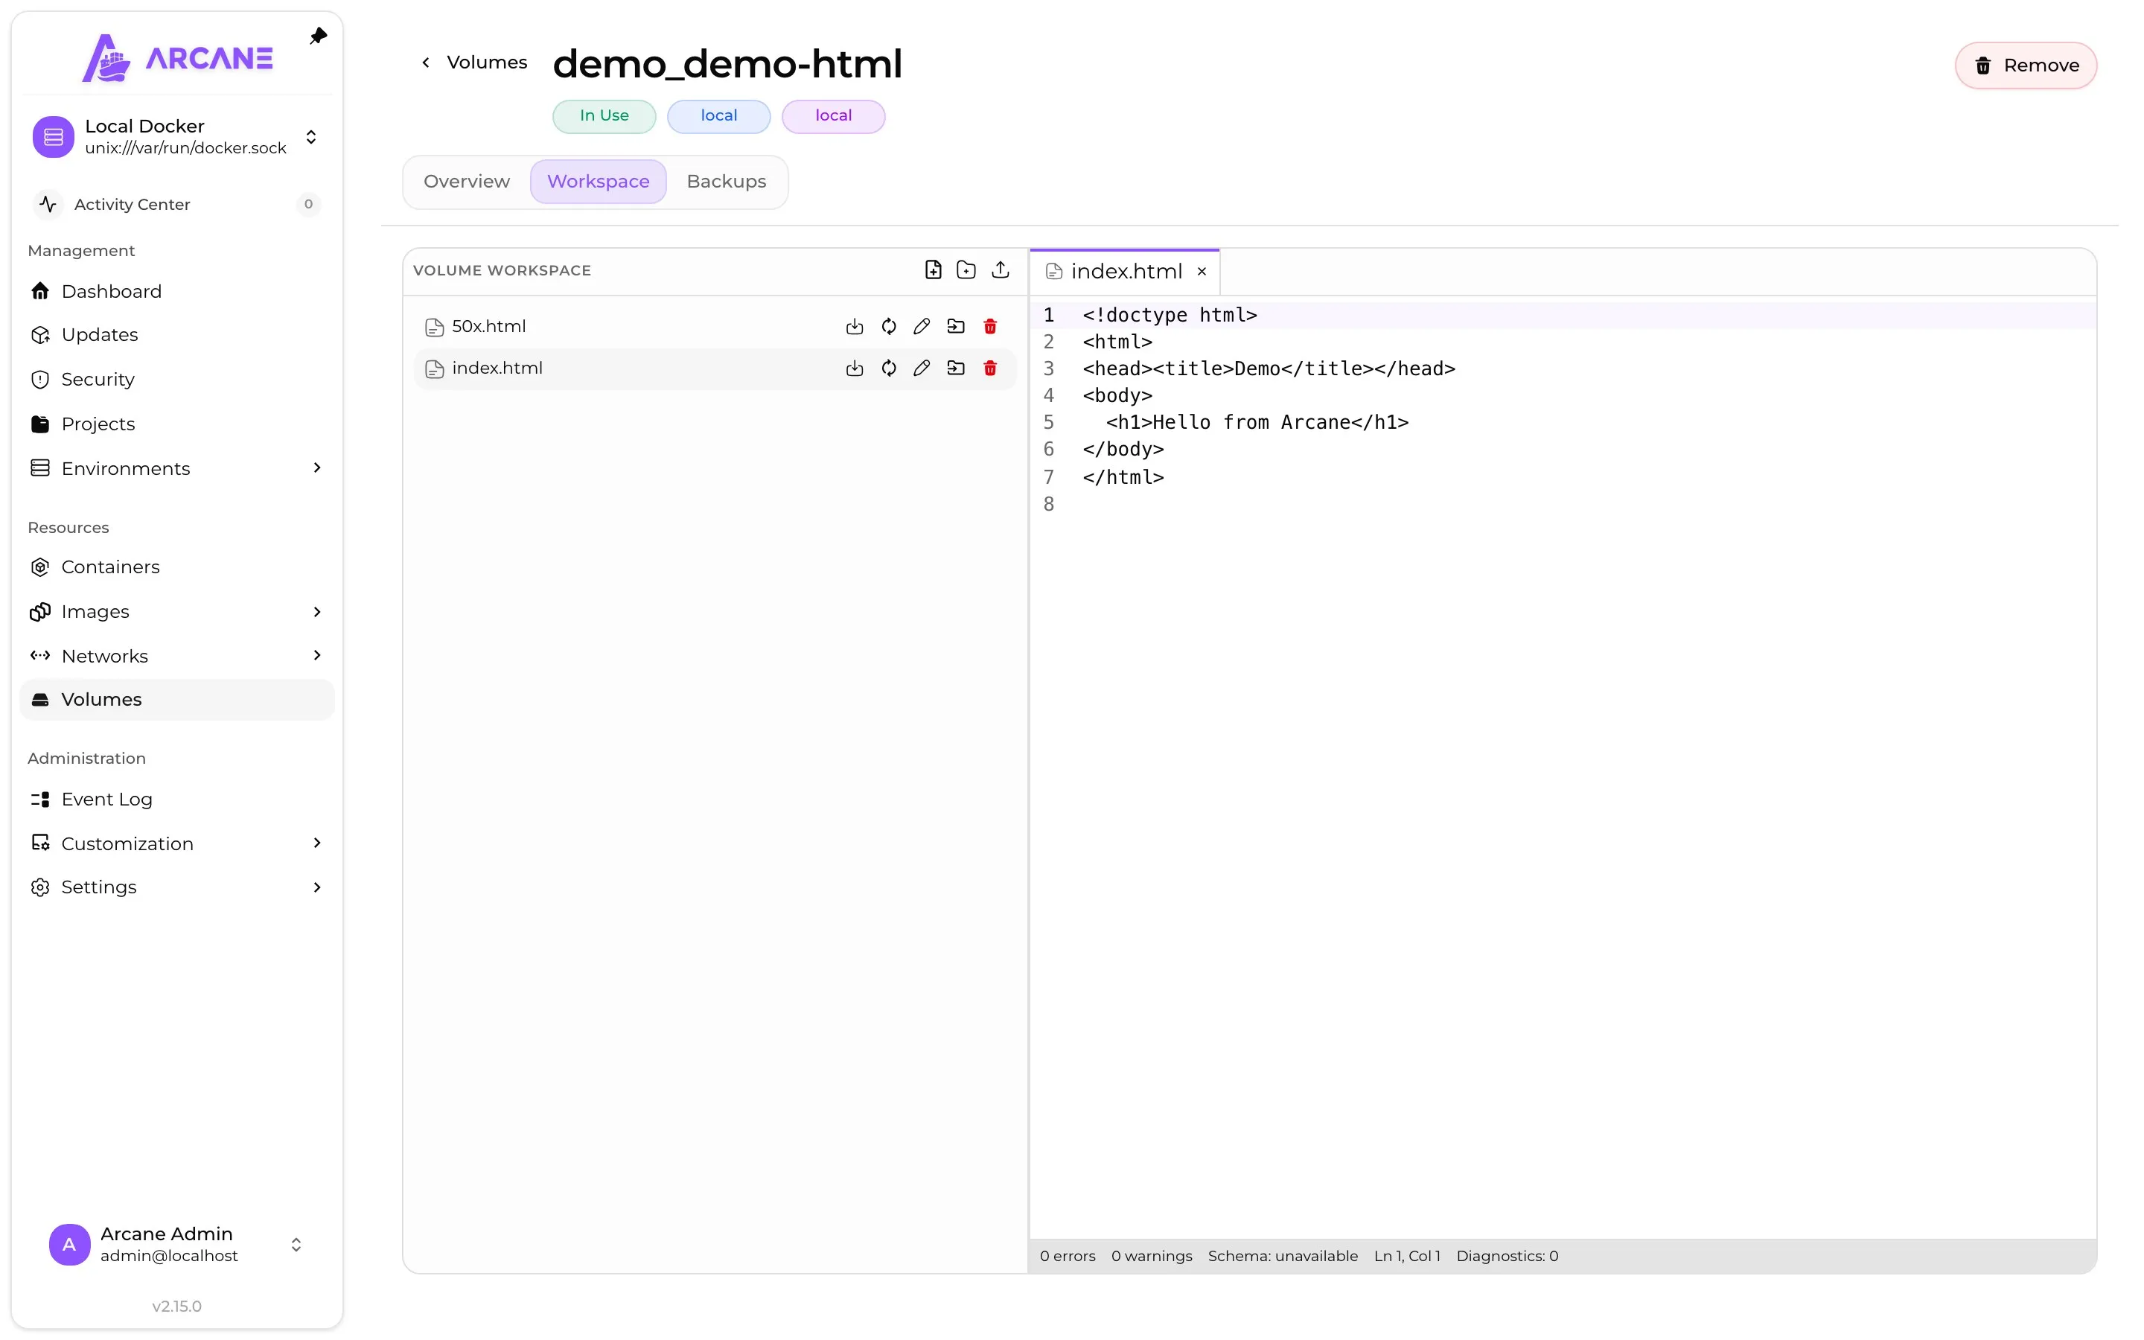The width and height of the screenshot is (2144, 1340).
Task: Select the index.html editor tab
Action: coord(1126,271)
